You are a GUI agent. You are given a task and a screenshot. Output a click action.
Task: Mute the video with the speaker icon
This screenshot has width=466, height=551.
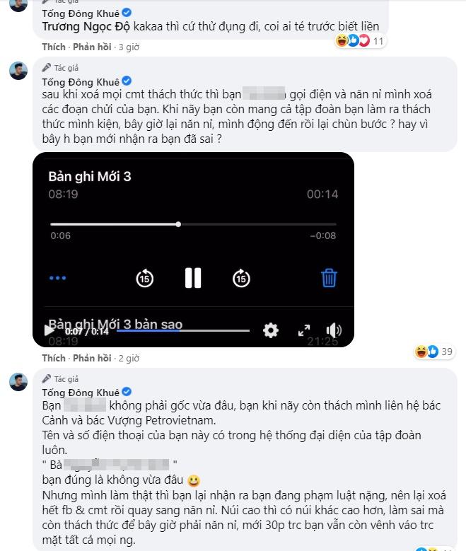pyautogui.click(x=334, y=330)
